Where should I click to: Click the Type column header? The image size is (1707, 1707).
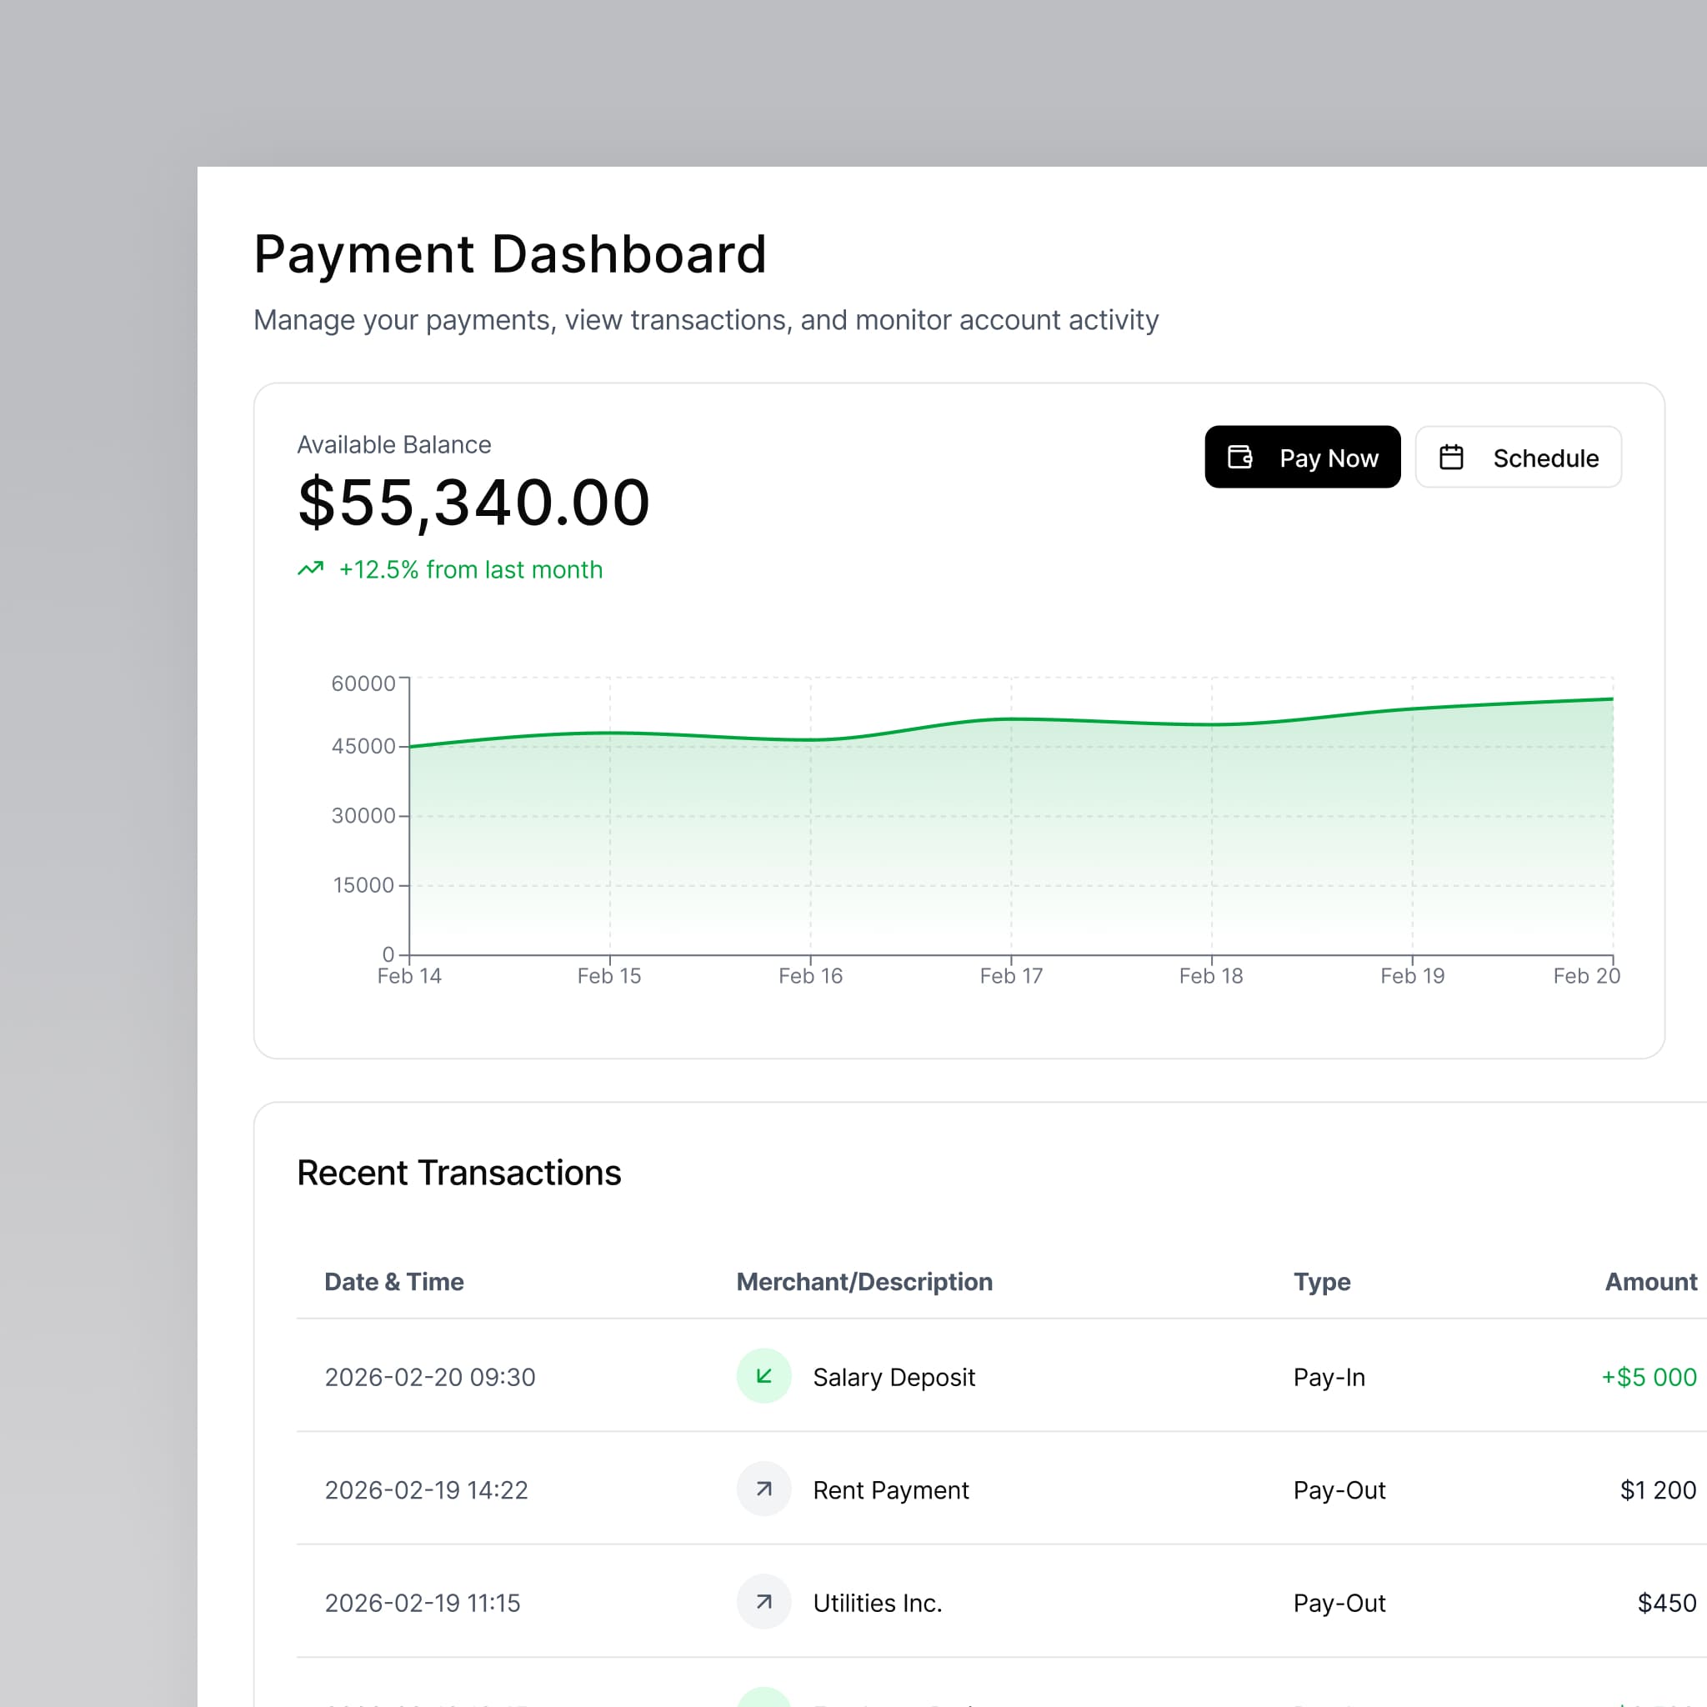[x=1320, y=1281]
